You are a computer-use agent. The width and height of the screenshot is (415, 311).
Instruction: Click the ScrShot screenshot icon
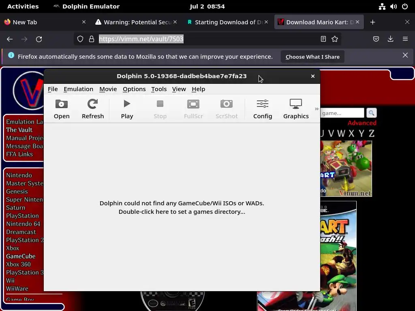click(227, 109)
